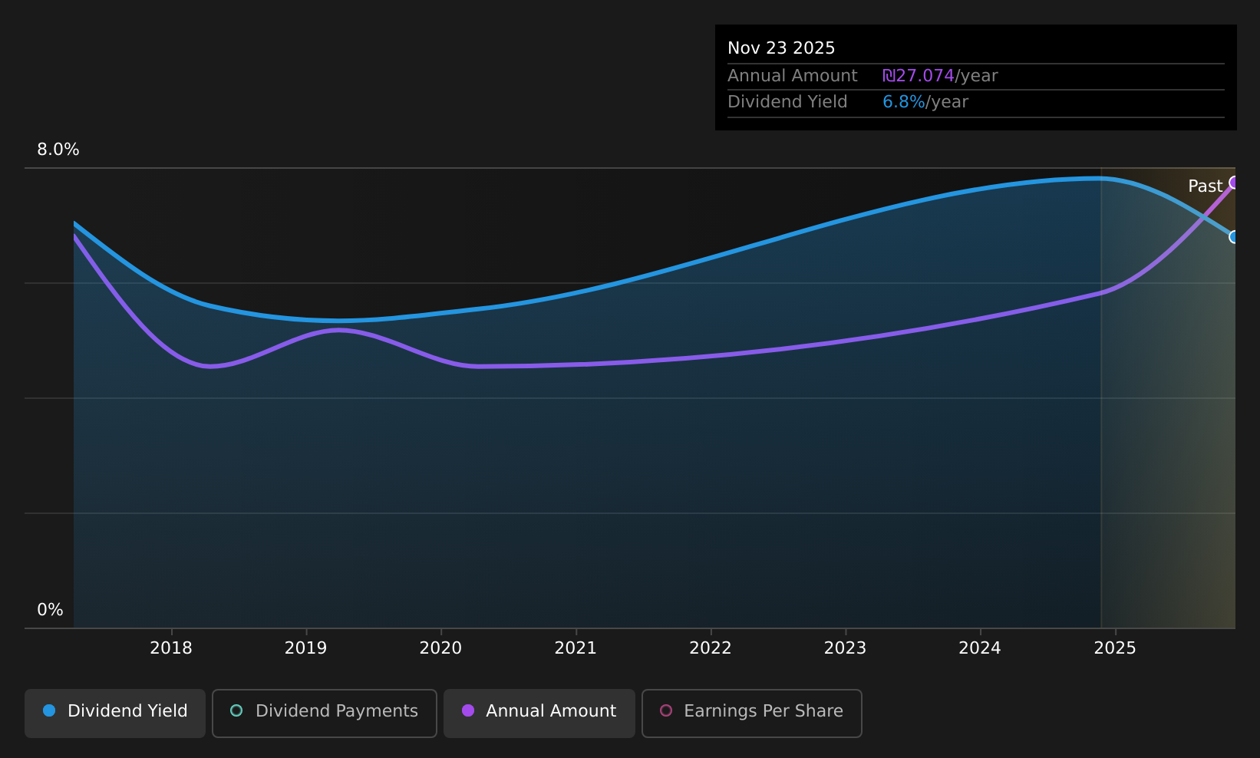Toggle the Annual Amount series
1260x758 pixels.
pyautogui.click(x=539, y=713)
